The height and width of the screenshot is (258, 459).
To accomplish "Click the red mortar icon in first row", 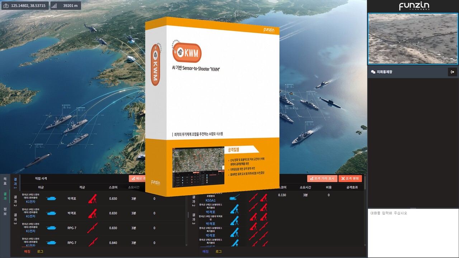I will click(x=93, y=198).
